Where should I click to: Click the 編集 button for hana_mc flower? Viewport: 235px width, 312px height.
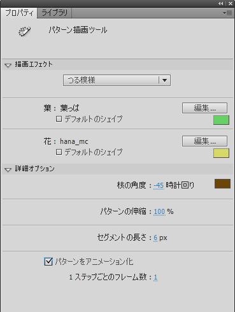click(x=204, y=141)
